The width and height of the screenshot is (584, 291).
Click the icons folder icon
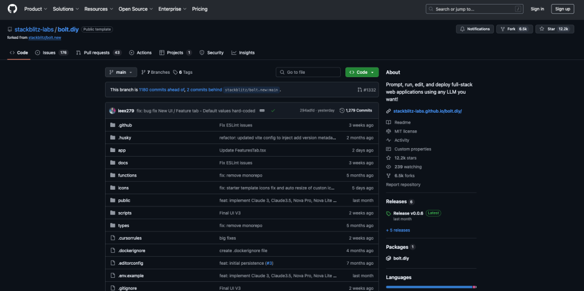click(x=113, y=188)
